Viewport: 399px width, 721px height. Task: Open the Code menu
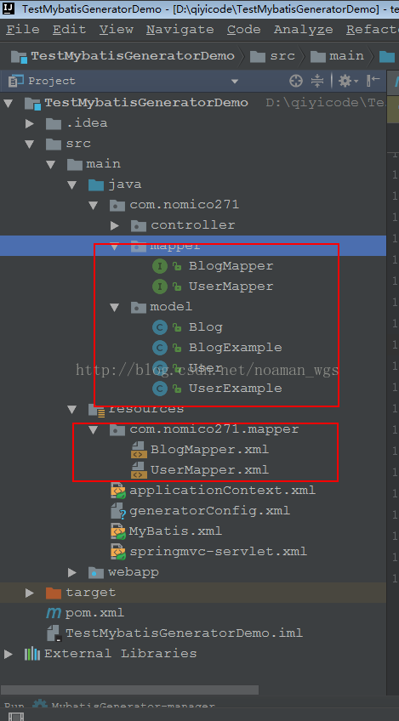click(243, 30)
